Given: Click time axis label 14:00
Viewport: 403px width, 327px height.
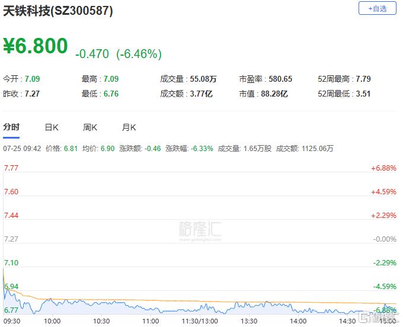Looking at the screenshot, I should click(x=298, y=321).
